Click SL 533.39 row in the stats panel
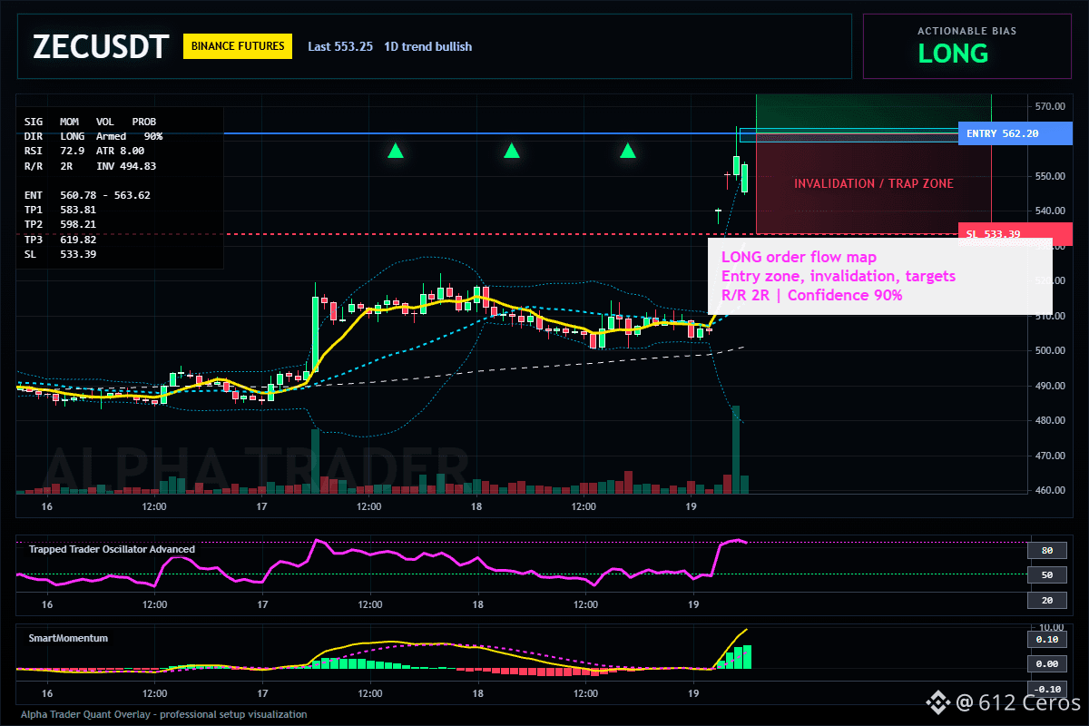1089x726 pixels. click(60, 254)
